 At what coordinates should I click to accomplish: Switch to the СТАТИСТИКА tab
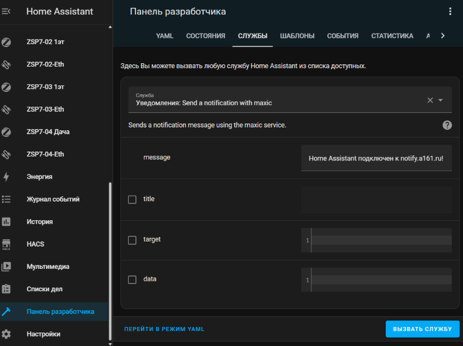click(x=392, y=36)
